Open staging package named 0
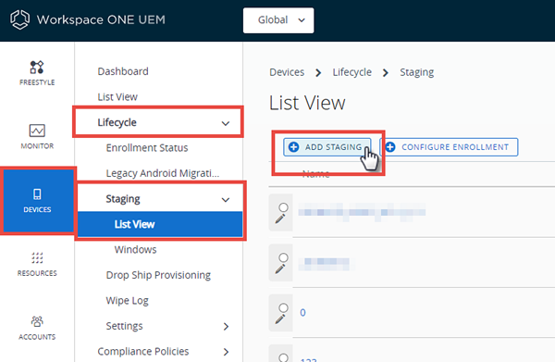Viewport: 555px width, 362px height. 302,313
